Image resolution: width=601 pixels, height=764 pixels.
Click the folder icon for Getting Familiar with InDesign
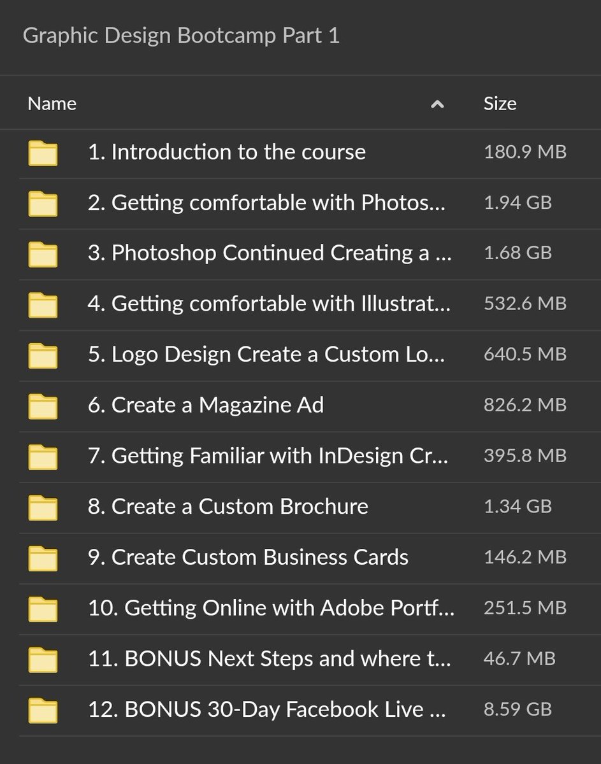pos(43,457)
